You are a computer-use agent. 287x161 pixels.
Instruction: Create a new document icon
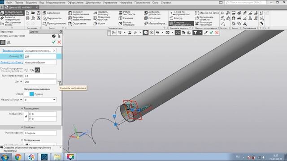pyautogui.click(x=27, y=13)
